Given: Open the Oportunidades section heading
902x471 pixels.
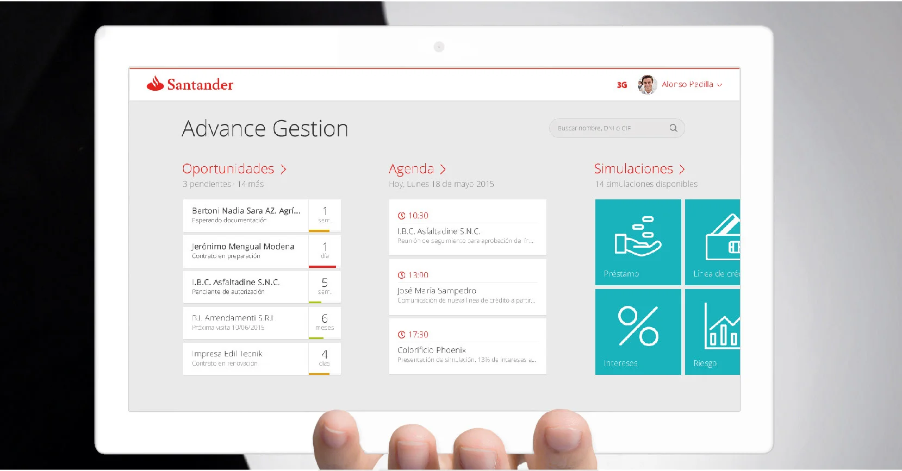Looking at the screenshot, I should (228, 169).
